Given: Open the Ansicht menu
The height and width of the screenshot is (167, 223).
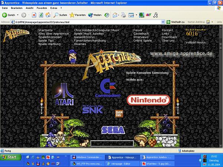Looking at the screenshot, I should point(29,8).
